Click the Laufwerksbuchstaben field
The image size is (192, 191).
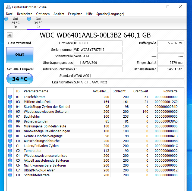coord(98,69)
